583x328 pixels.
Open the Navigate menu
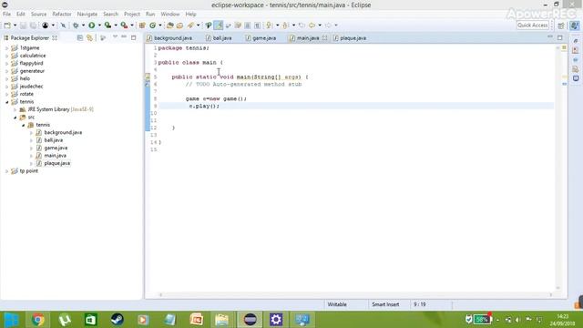(x=87, y=15)
